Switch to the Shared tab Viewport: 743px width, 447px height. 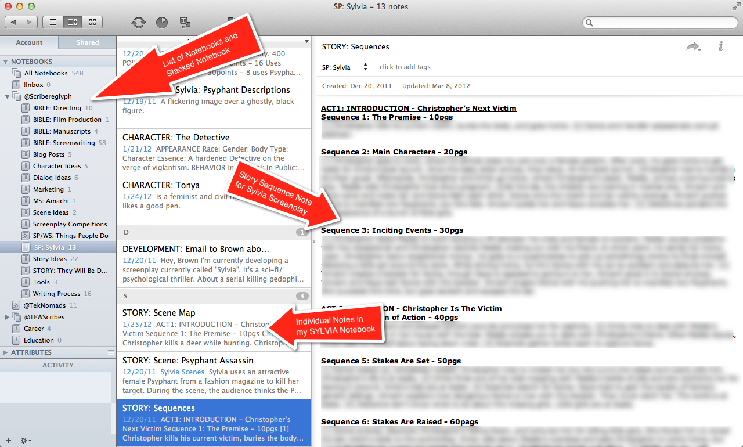click(87, 42)
